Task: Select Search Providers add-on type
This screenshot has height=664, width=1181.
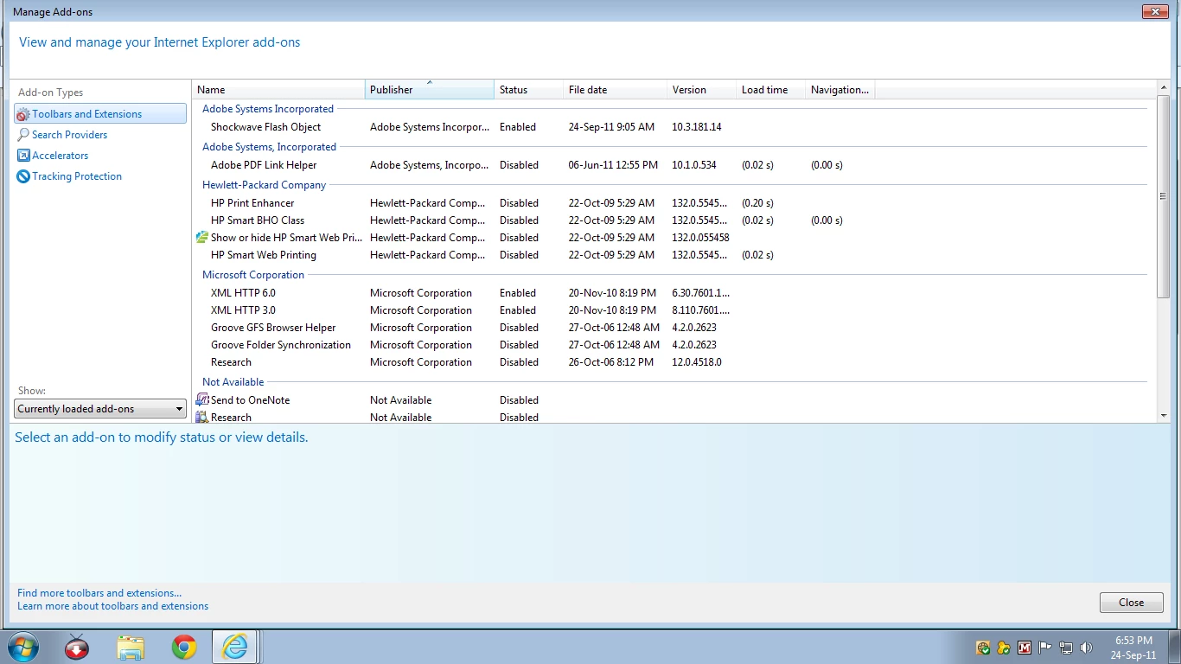Action: tap(62, 135)
